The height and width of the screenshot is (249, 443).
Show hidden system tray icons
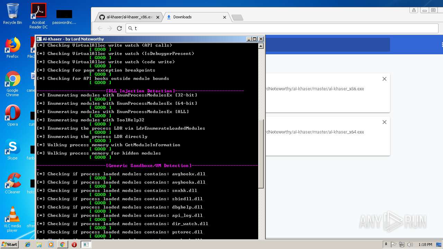point(386,245)
